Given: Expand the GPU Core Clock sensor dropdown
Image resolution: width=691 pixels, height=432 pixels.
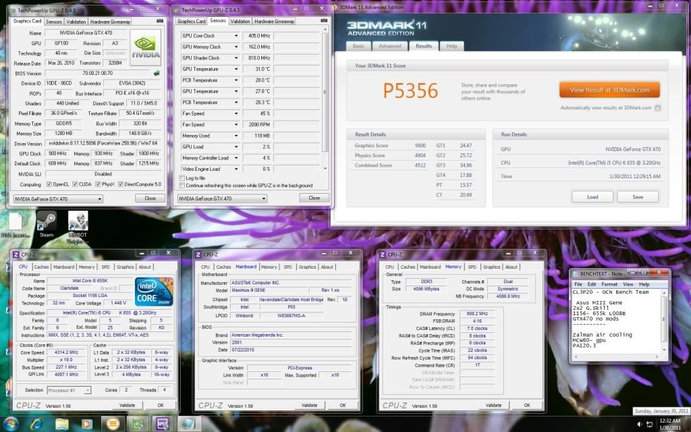Looking at the screenshot, I should point(236,36).
